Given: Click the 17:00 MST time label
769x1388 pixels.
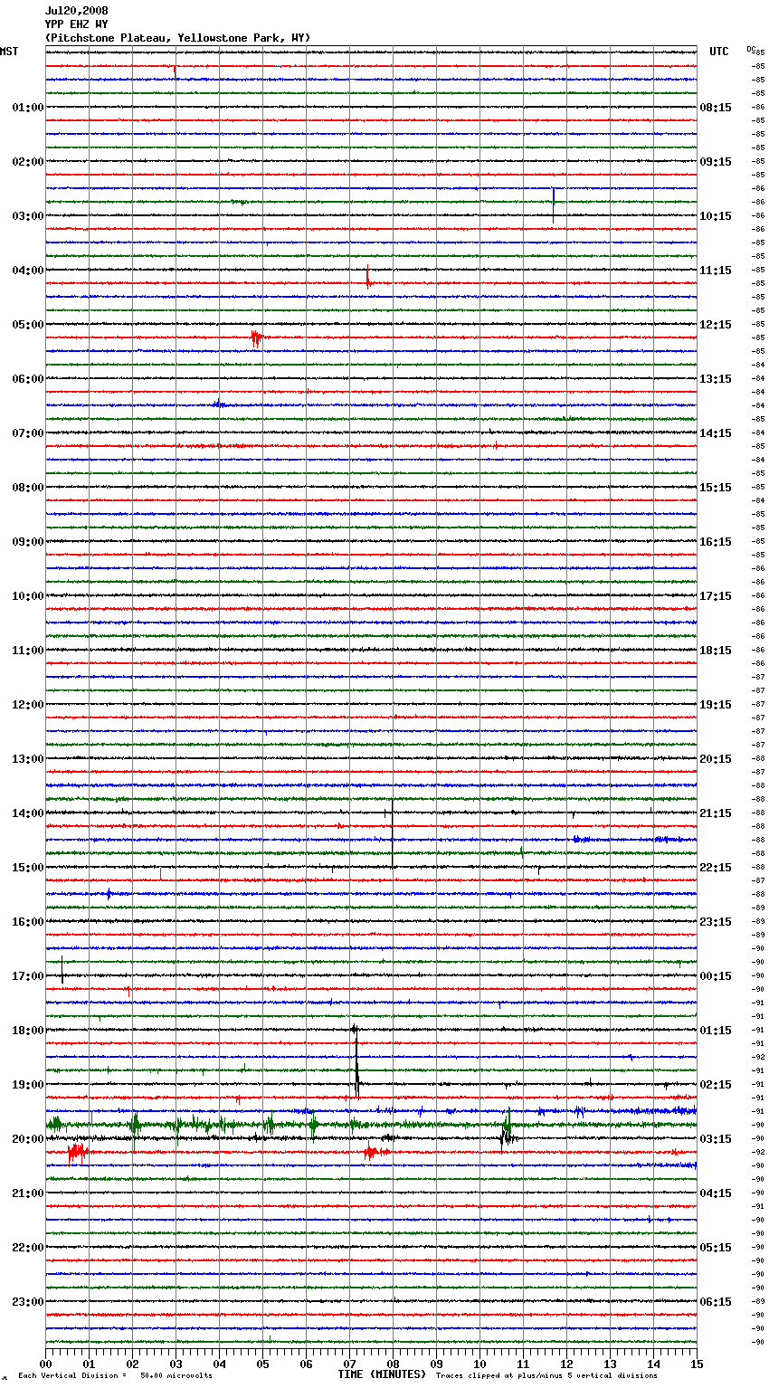Looking at the screenshot, I should click(x=28, y=976).
